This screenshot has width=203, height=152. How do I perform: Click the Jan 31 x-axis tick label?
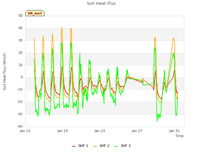click(x=174, y=131)
